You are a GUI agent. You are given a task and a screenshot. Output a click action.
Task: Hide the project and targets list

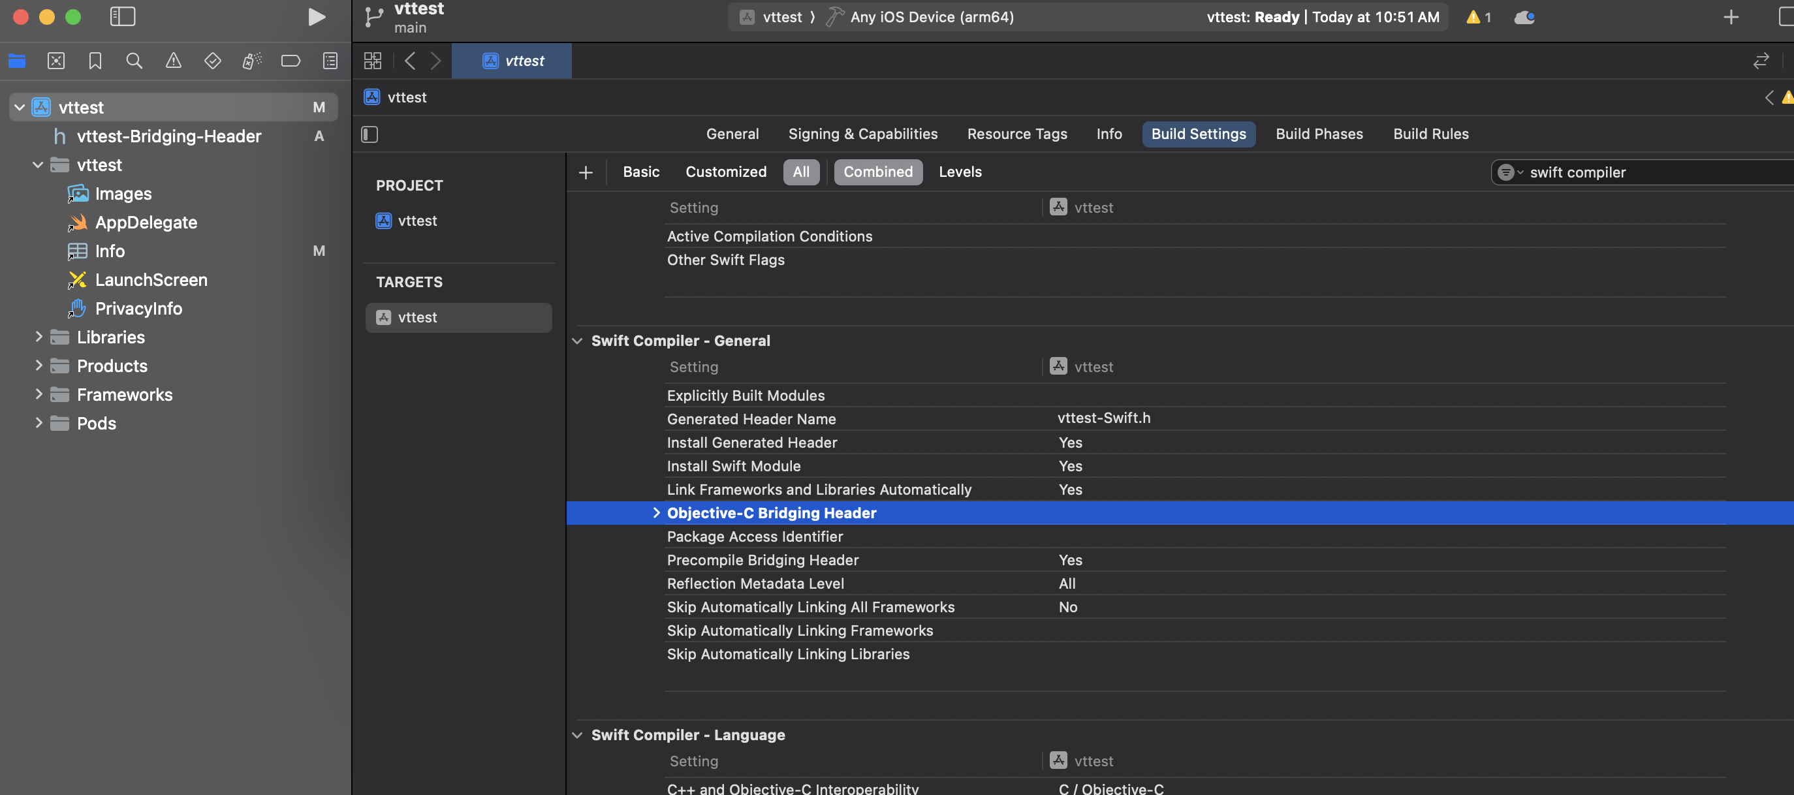(x=370, y=134)
